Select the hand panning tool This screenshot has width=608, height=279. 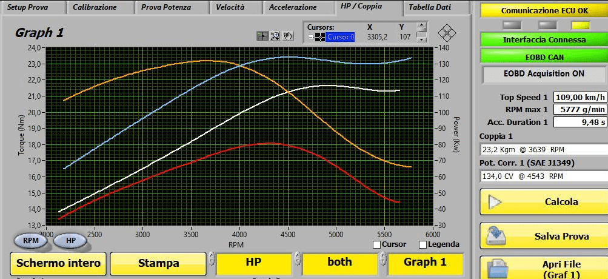(x=287, y=36)
